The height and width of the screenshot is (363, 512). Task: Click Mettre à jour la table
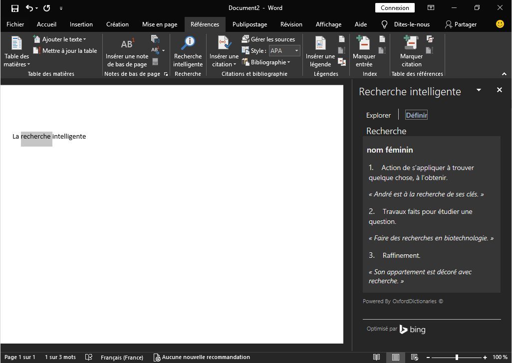coord(65,50)
